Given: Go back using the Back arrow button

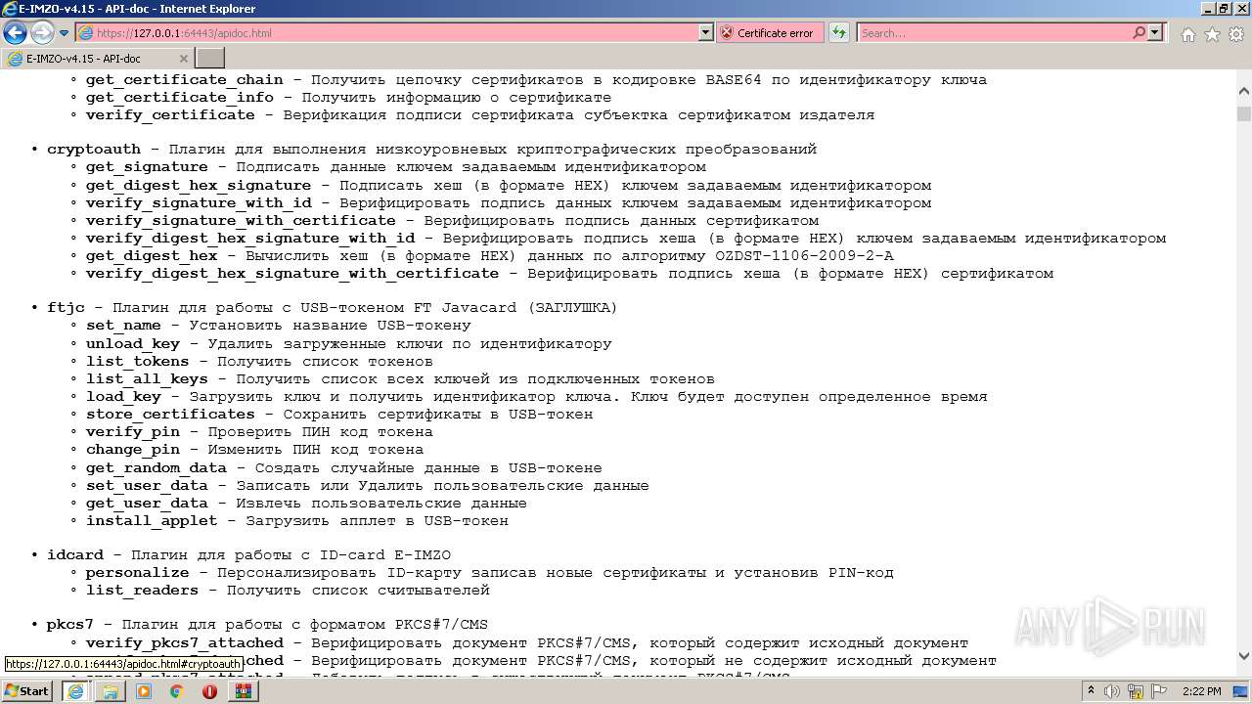Looking at the screenshot, I should point(16,32).
